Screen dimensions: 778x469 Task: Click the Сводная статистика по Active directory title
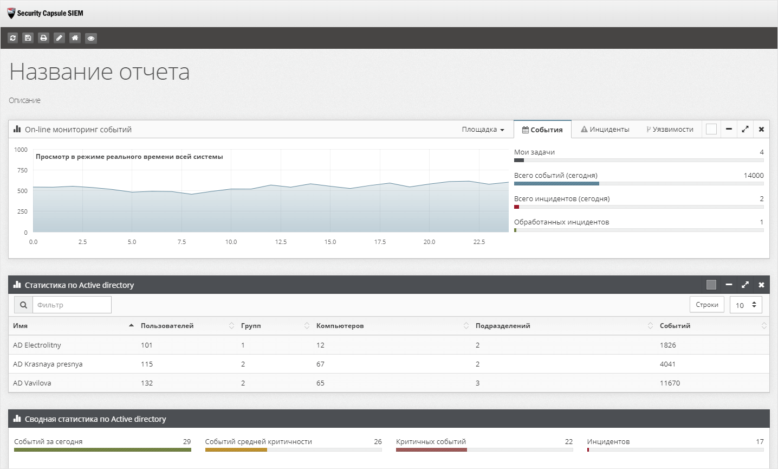[95, 419]
